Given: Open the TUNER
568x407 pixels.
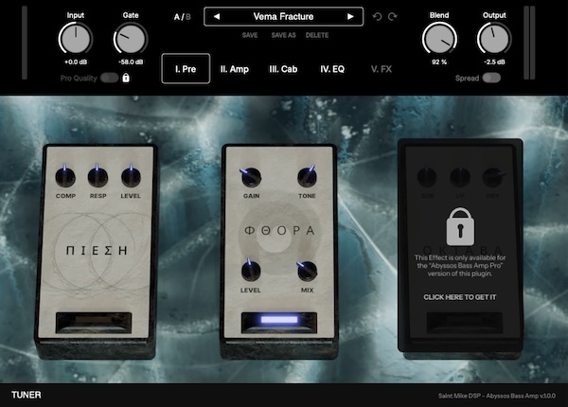Looking at the screenshot, I should (x=27, y=395).
